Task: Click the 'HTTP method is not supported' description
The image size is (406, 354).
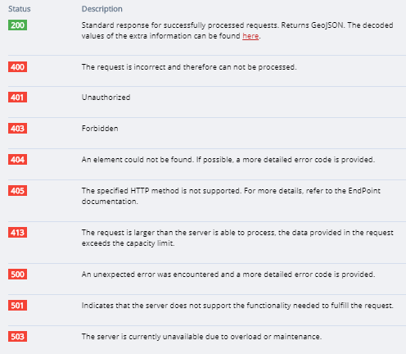Action: 231,196
